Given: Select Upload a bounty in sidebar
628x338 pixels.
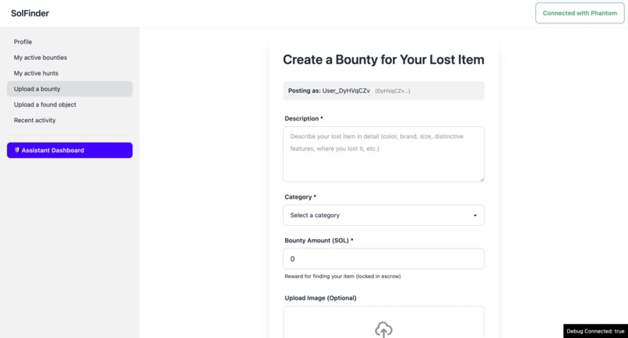Looking at the screenshot, I should [37, 89].
